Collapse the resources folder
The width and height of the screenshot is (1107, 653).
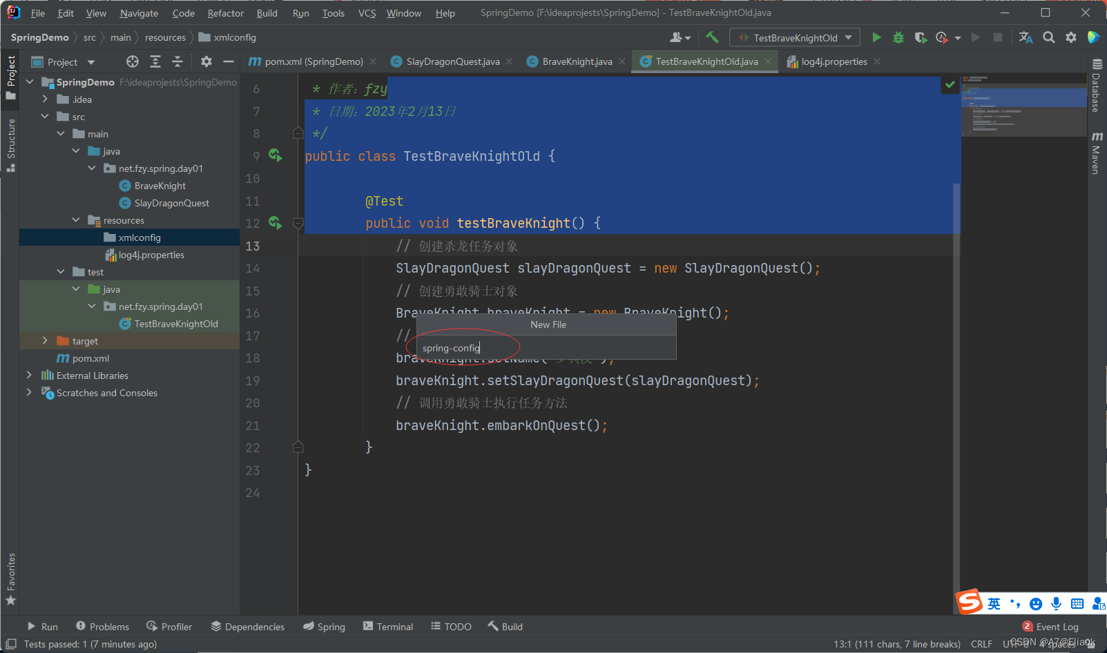pyautogui.click(x=76, y=220)
